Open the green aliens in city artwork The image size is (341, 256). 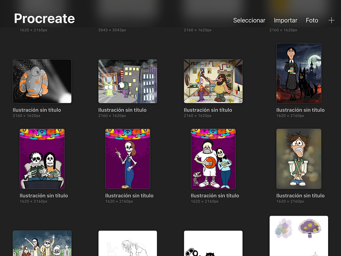coord(128,81)
